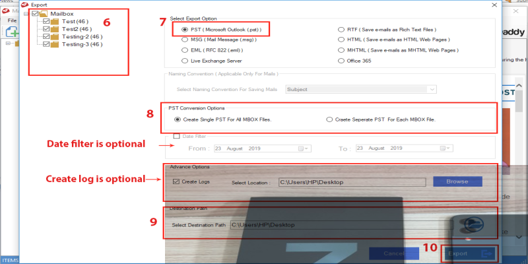The height and width of the screenshot is (264, 528).
Task: Open the File menu in the background window
Action: click(x=12, y=20)
